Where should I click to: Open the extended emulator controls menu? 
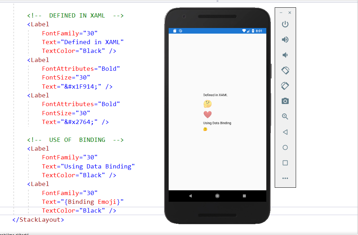point(285,178)
